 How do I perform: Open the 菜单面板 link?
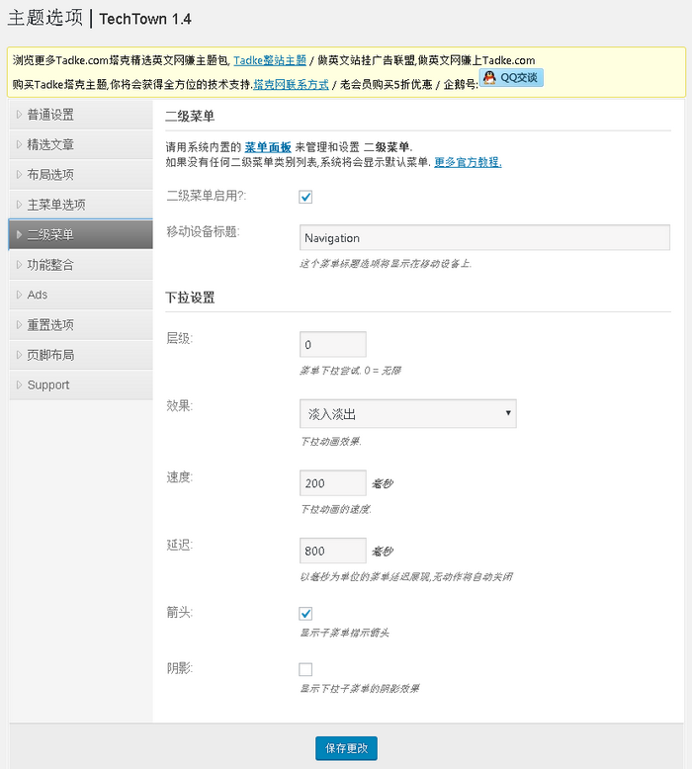pos(268,146)
